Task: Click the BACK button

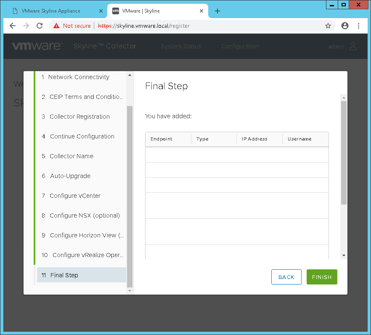Action: tap(286, 277)
